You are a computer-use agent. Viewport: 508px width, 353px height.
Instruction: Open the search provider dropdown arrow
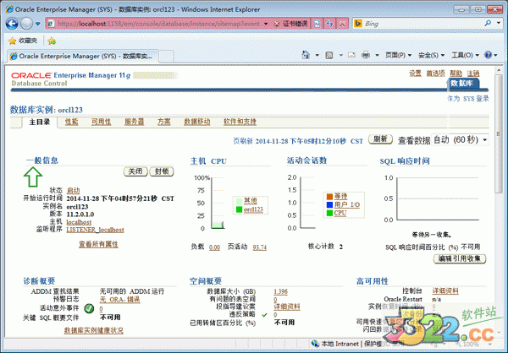click(499, 24)
